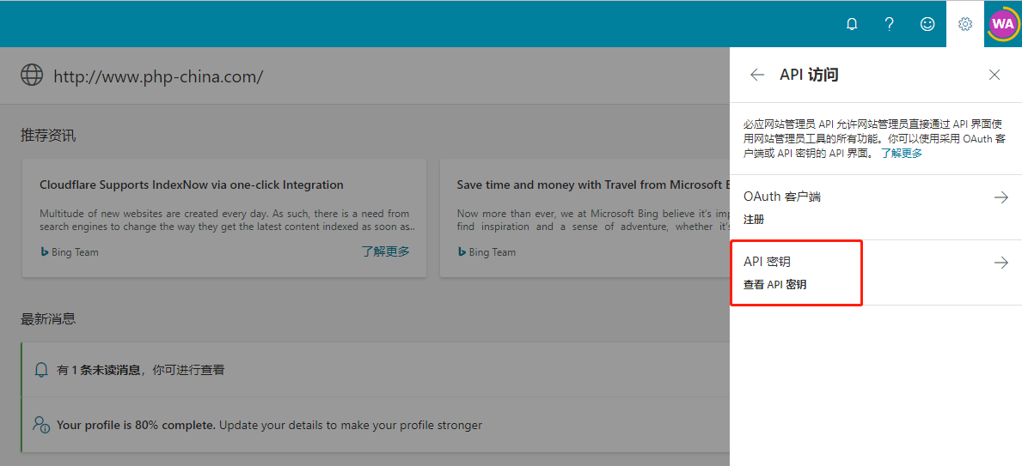Screen dimensions: 1022x466
Task: Select the http://www.php-china.com/ site URL
Action: coord(158,76)
